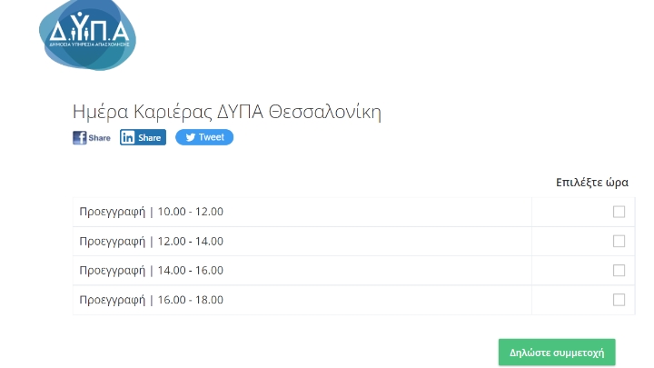
Task: Click the Share label in the LinkedIn button
Action: (150, 138)
